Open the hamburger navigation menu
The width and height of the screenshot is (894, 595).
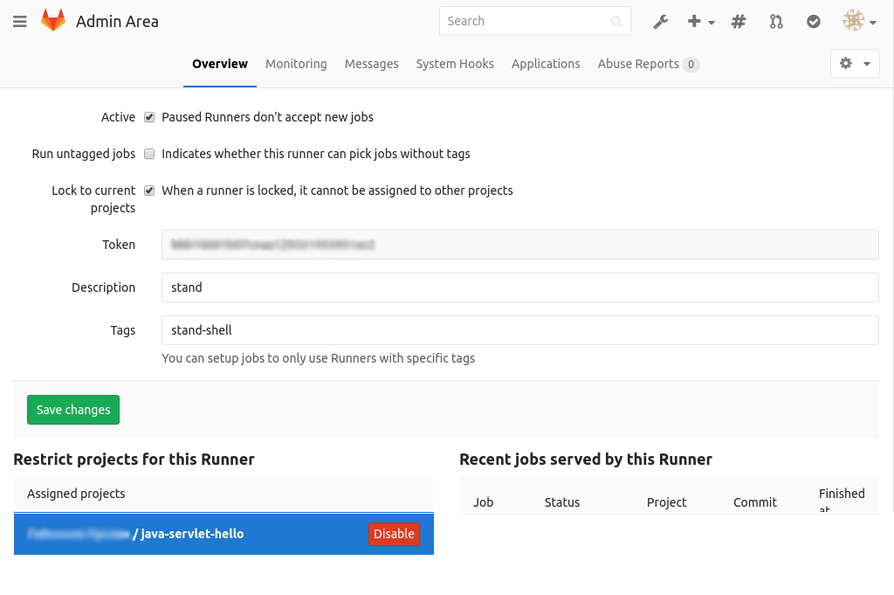click(20, 22)
